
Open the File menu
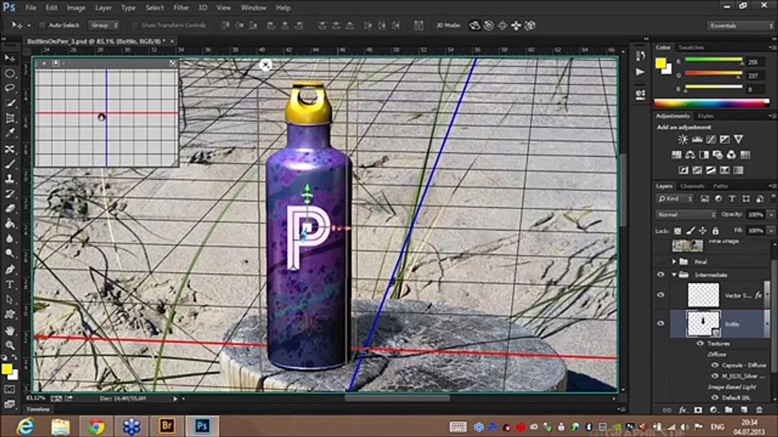pyautogui.click(x=31, y=8)
